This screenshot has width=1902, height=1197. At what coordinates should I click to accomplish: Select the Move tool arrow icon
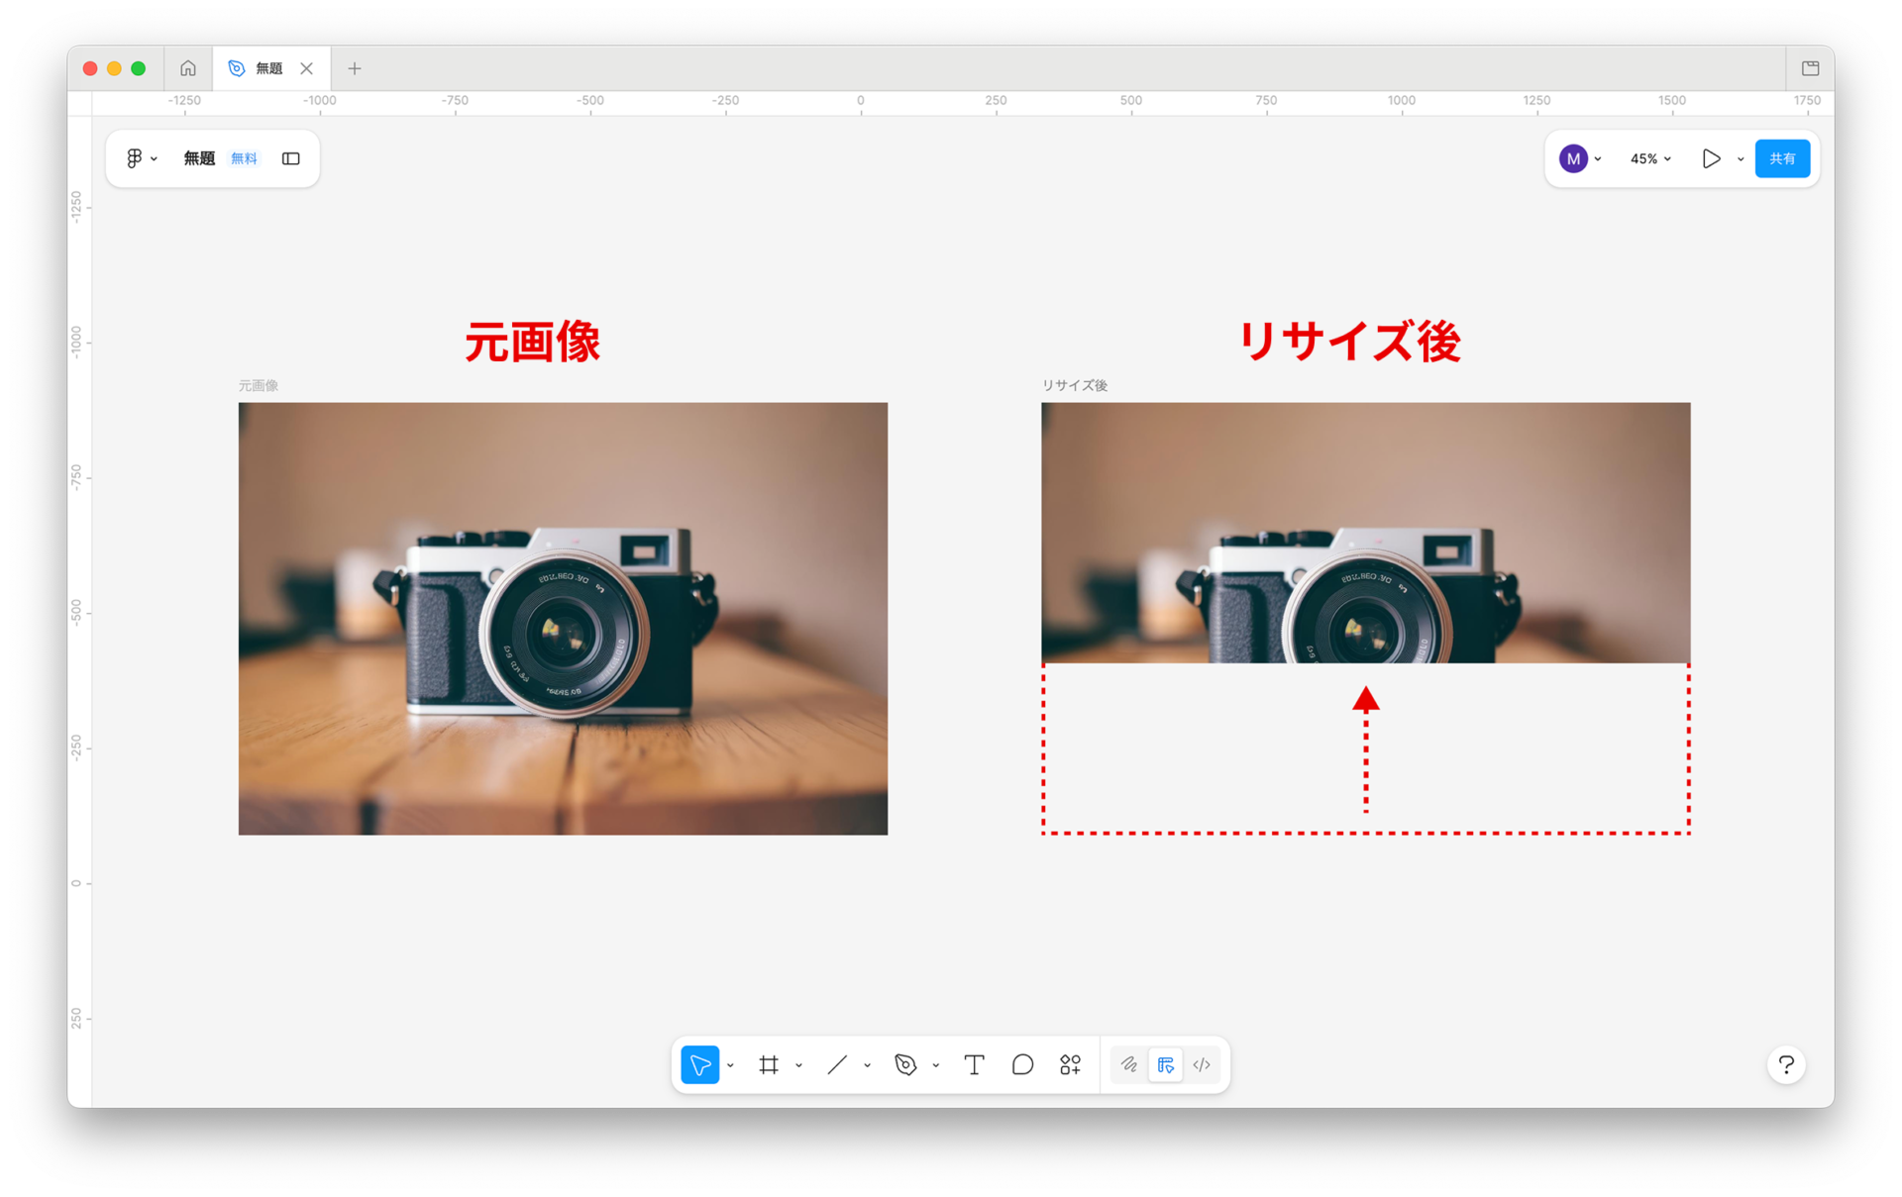pyautogui.click(x=699, y=1064)
